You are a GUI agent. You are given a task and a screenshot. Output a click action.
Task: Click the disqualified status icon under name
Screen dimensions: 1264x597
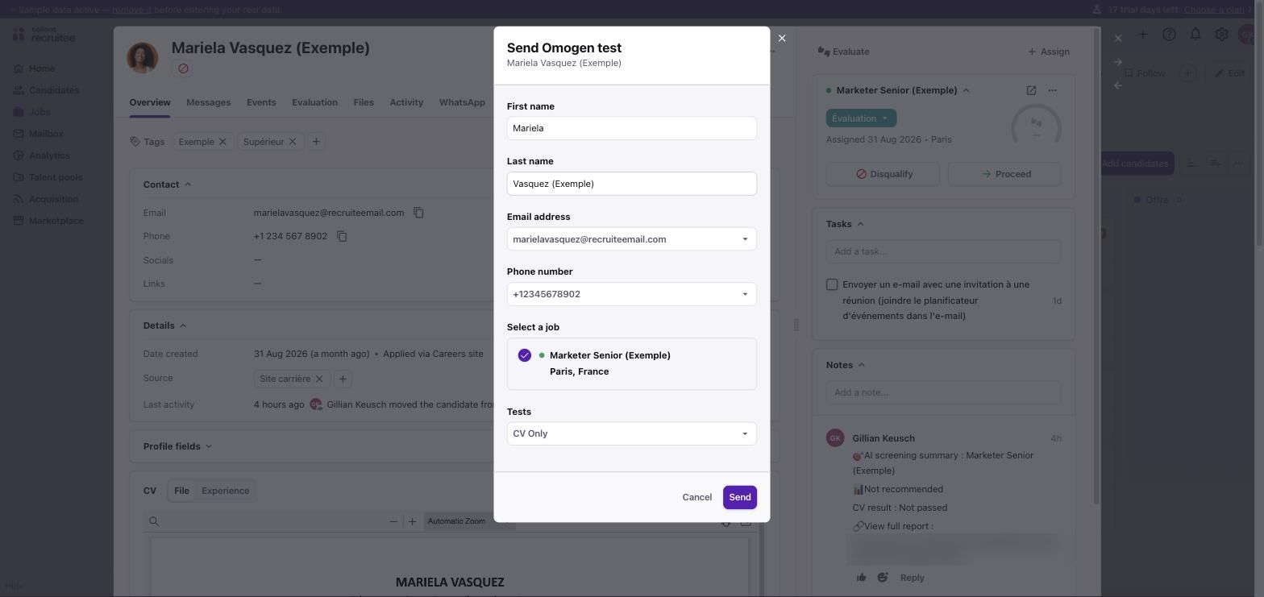183,68
